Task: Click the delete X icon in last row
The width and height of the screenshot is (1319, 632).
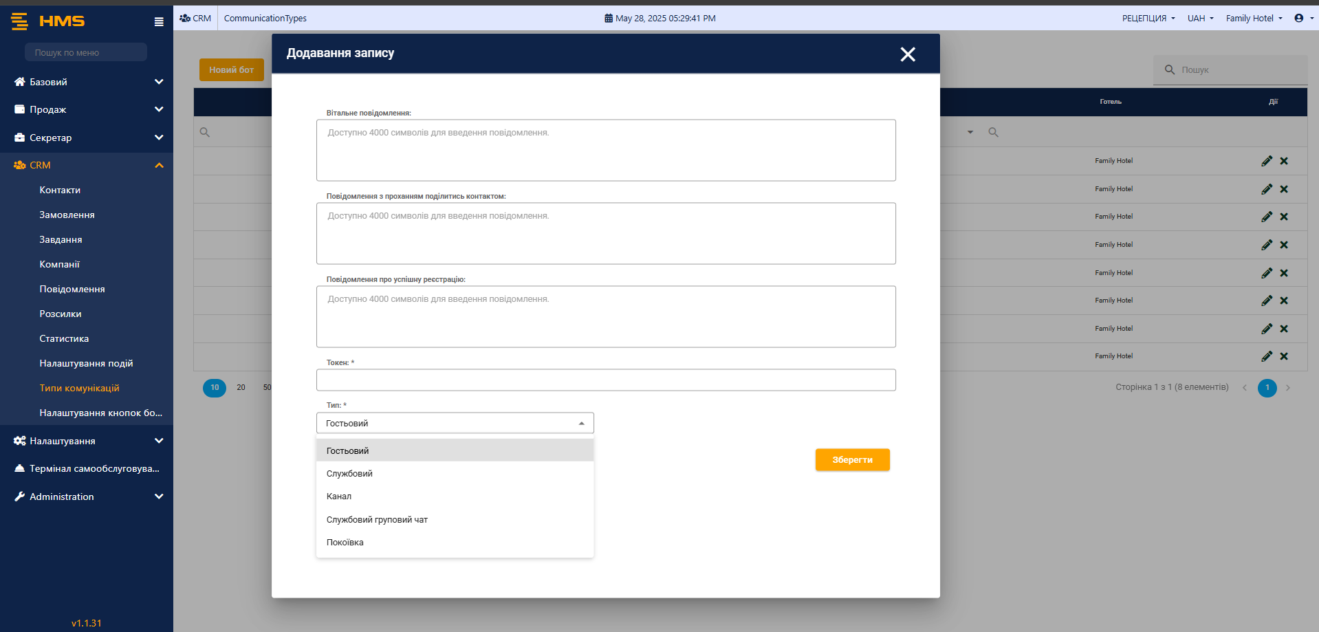Action: pyautogui.click(x=1284, y=356)
